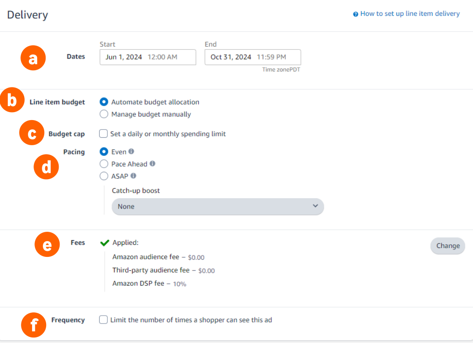Click the Dates label
This screenshot has height=343, width=473.
coord(76,56)
